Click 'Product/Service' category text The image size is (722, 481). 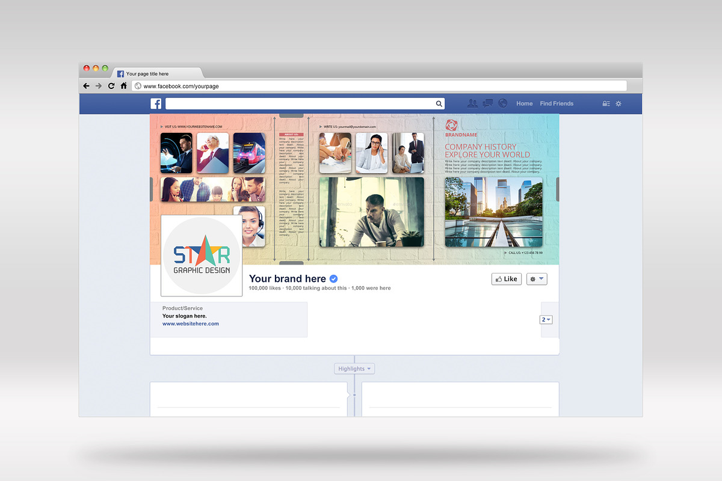[x=182, y=308]
